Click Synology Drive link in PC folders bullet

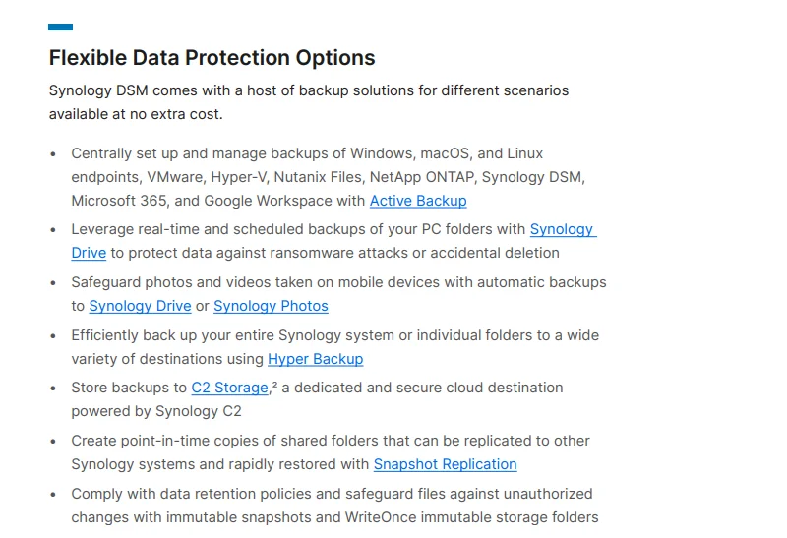[x=563, y=229]
